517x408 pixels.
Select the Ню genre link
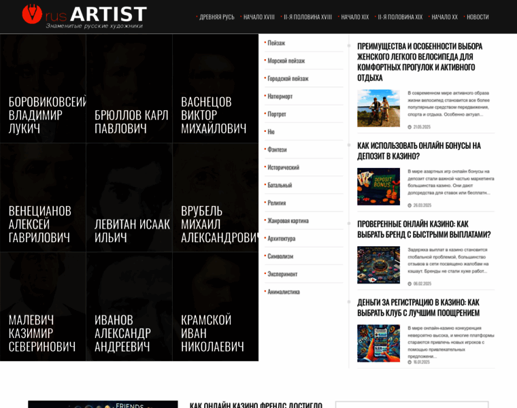[x=271, y=132]
